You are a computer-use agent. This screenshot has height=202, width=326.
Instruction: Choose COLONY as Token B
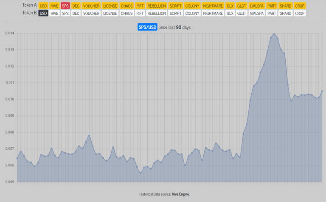click(x=192, y=13)
